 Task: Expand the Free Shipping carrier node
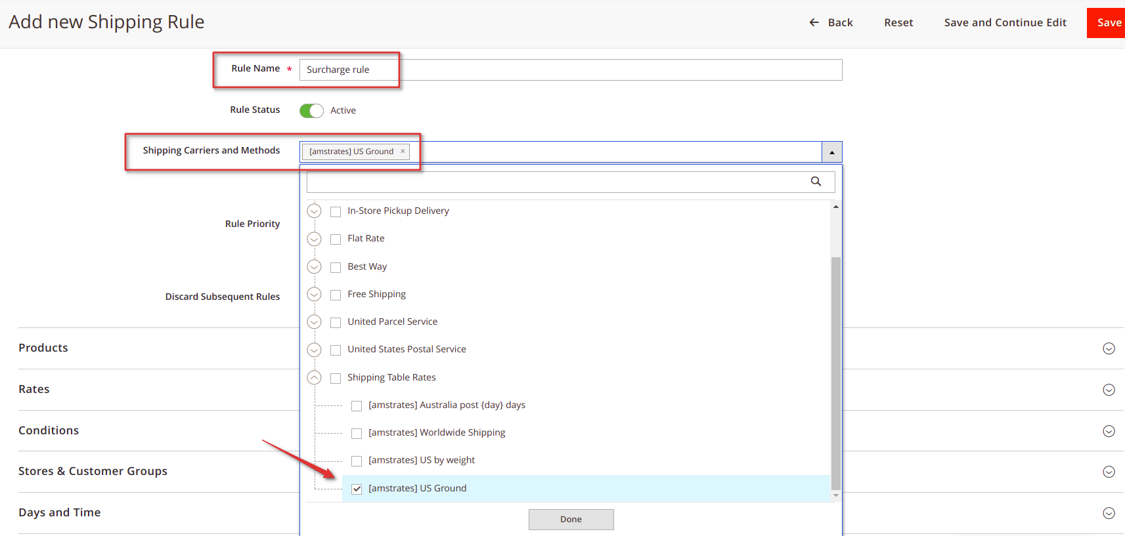click(x=314, y=295)
